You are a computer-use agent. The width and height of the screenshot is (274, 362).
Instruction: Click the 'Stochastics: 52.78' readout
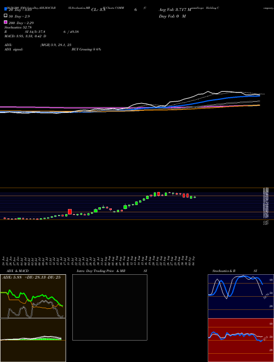click(x=18, y=27)
